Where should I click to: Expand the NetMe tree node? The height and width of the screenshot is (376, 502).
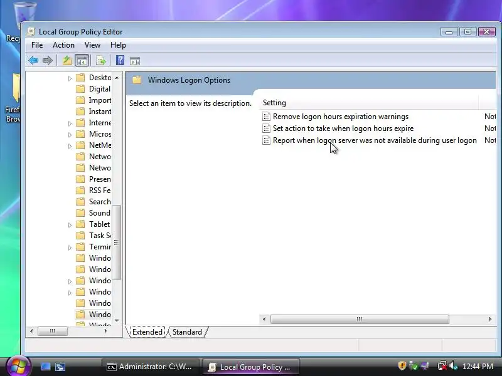70,146
